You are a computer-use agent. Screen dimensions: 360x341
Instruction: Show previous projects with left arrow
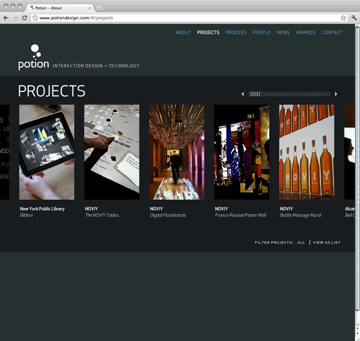coord(243,94)
